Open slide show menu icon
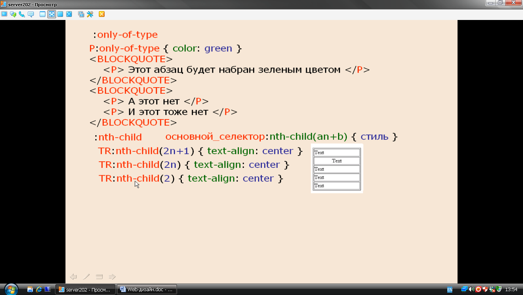The width and height of the screenshot is (523, 295). [99, 277]
